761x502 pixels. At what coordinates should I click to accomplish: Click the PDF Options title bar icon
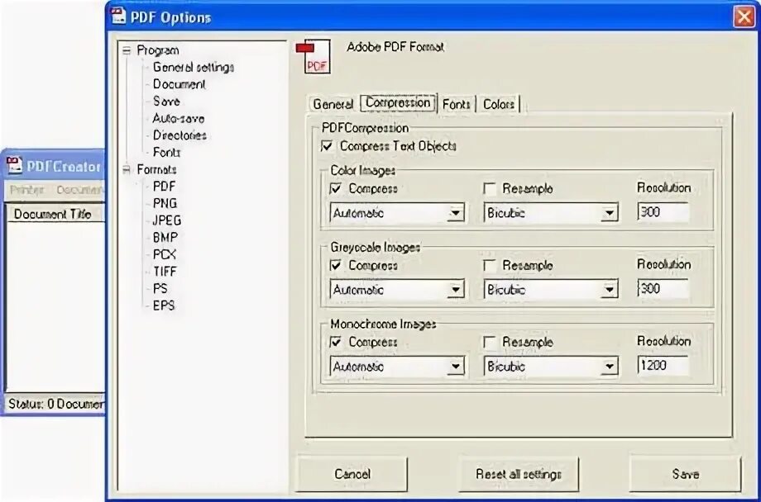118,16
